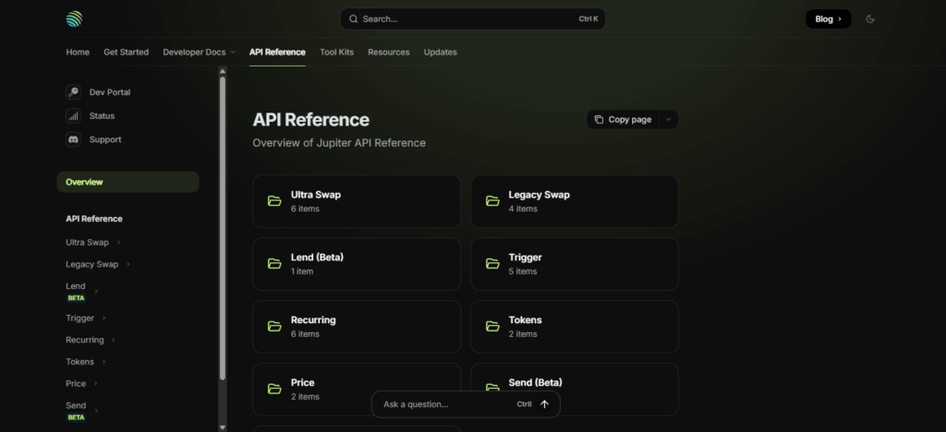Open the Get Started tab
Image resolution: width=946 pixels, height=432 pixels.
(126, 53)
